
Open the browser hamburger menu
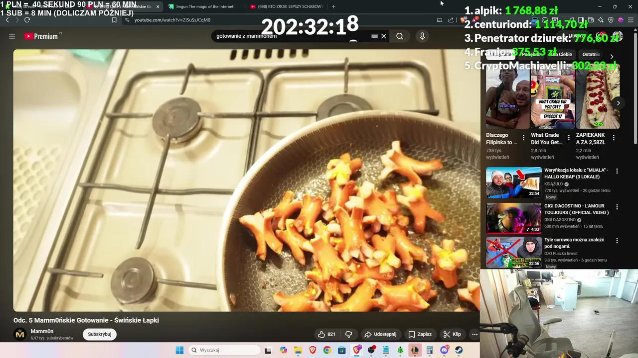(631, 20)
